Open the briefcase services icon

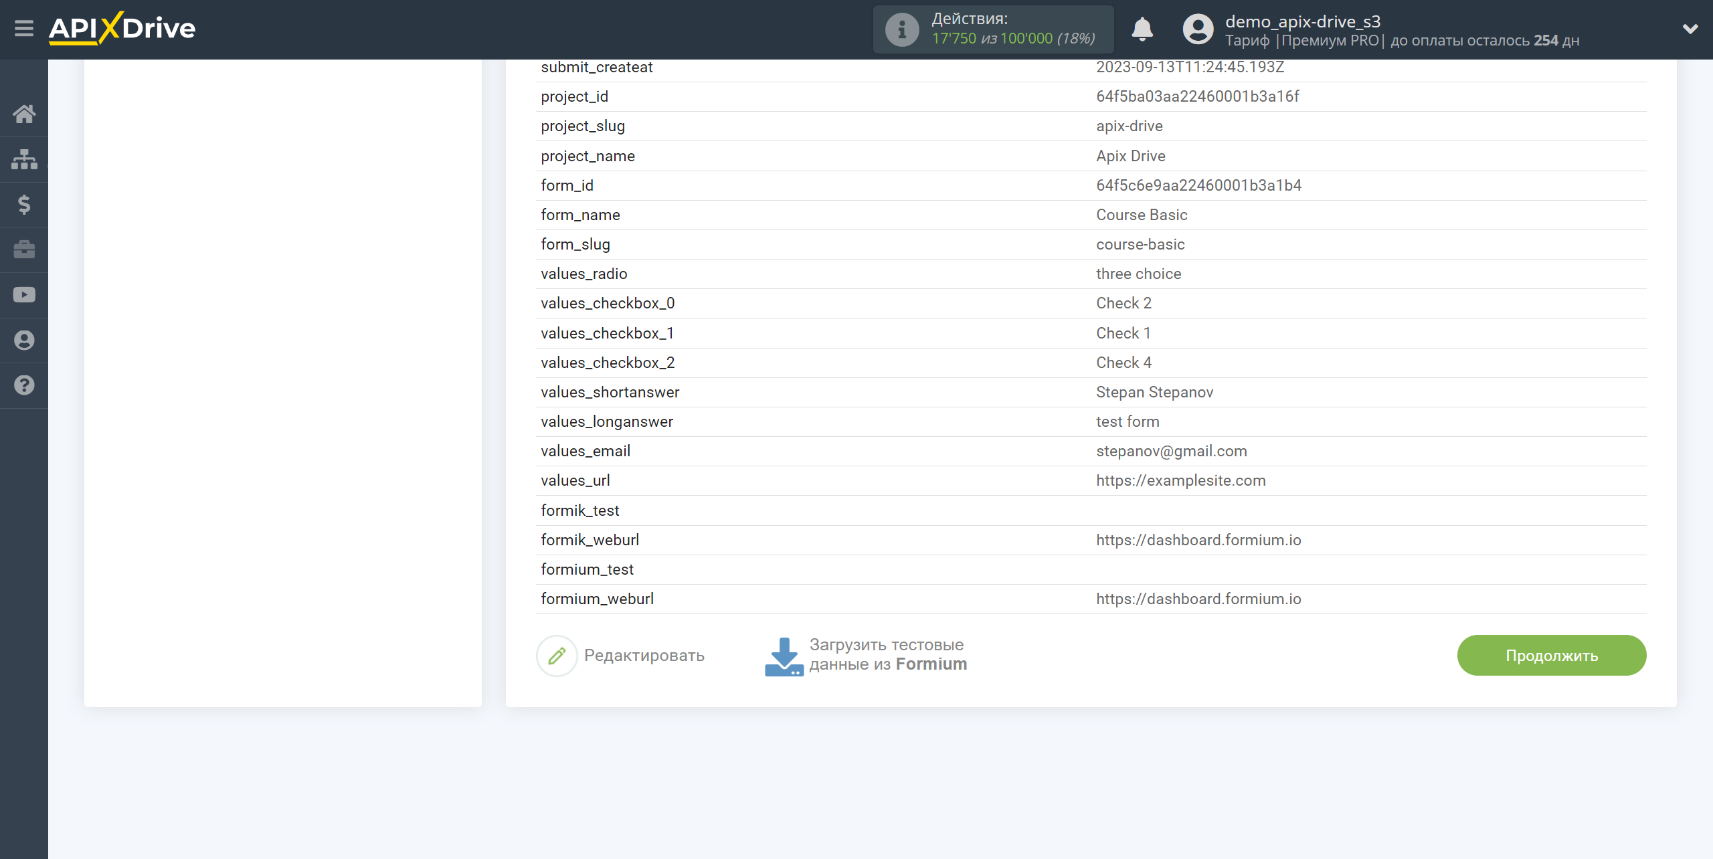24,250
